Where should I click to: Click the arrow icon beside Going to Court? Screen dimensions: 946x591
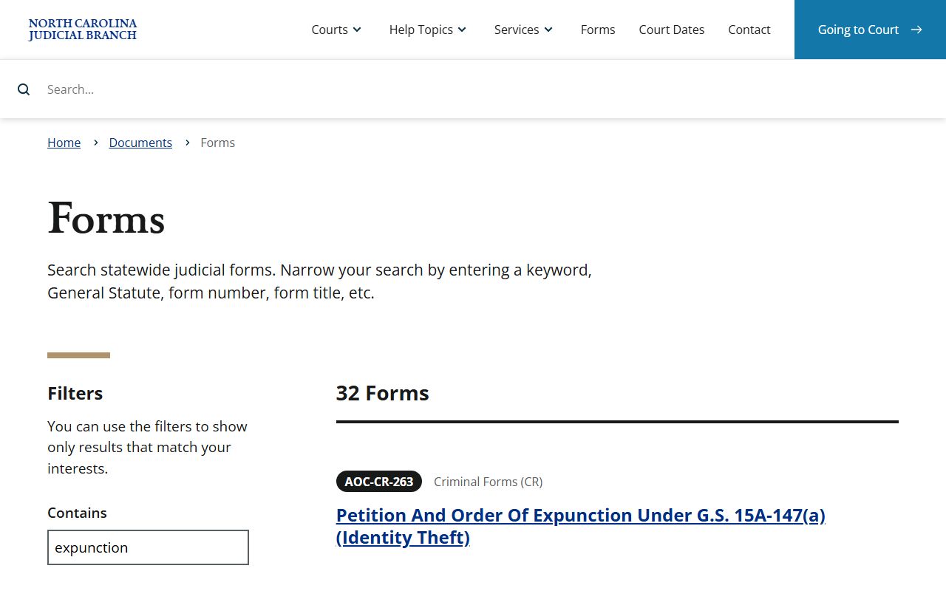(x=916, y=30)
